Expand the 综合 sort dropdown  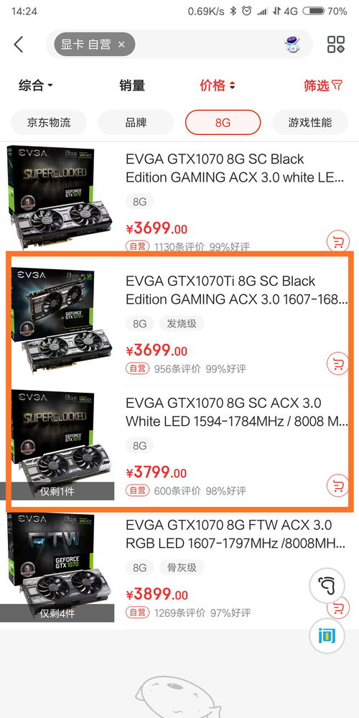pyautogui.click(x=36, y=85)
